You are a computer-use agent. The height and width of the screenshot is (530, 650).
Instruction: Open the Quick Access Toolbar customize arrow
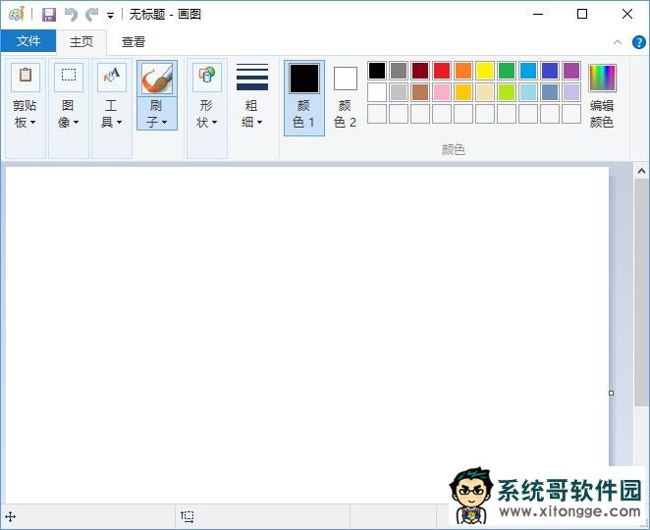tap(110, 16)
